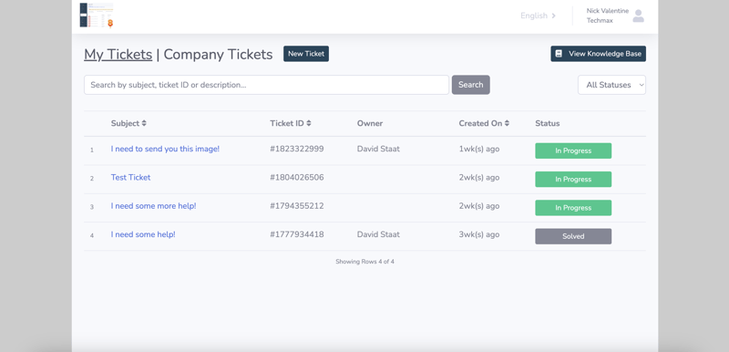This screenshot has width=729, height=352.
Task: Open 'I need some help!' ticket
Action: click(143, 234)
